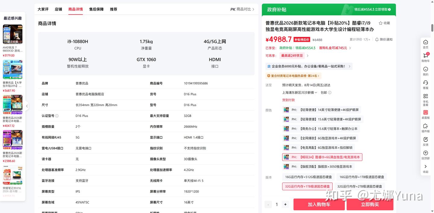Select option 【全网爆款】6G独显游戏本+4K级护眼屏
Image resolution: width=434 pixels, height=213 pixels.
click(320, 138)
